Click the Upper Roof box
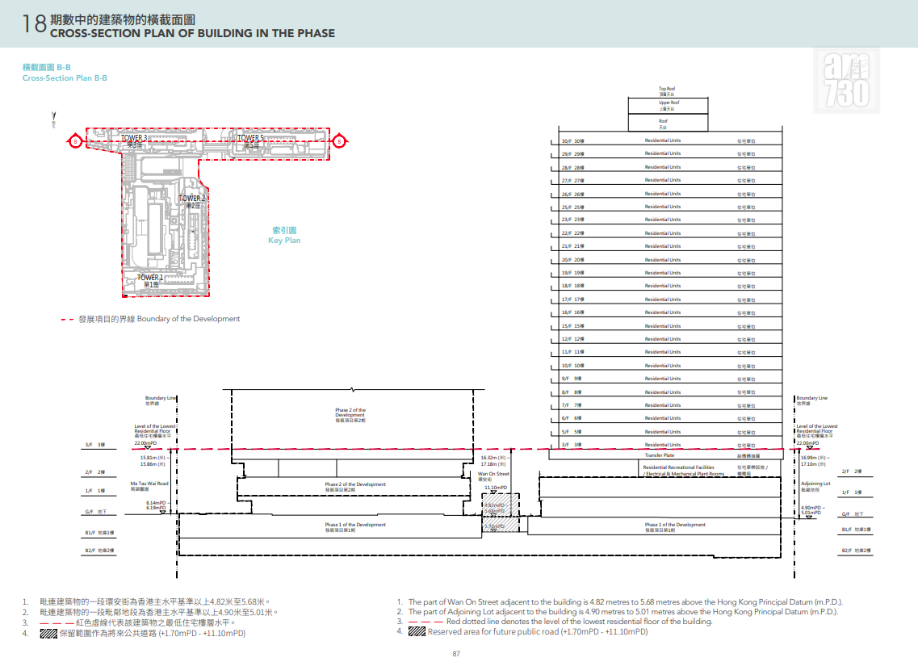The width and height of the screenshot is (918, 662). pos(668,106)
